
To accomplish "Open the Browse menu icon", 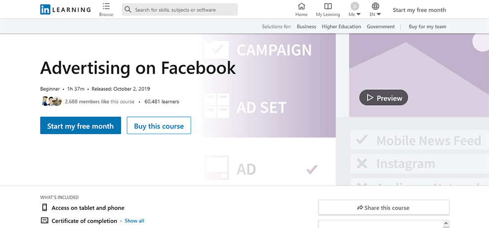I will (x=106, y=6).
